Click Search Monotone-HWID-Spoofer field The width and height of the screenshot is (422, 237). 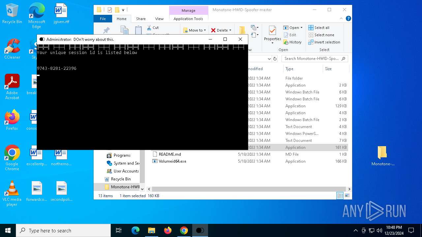tap(315, 59)
